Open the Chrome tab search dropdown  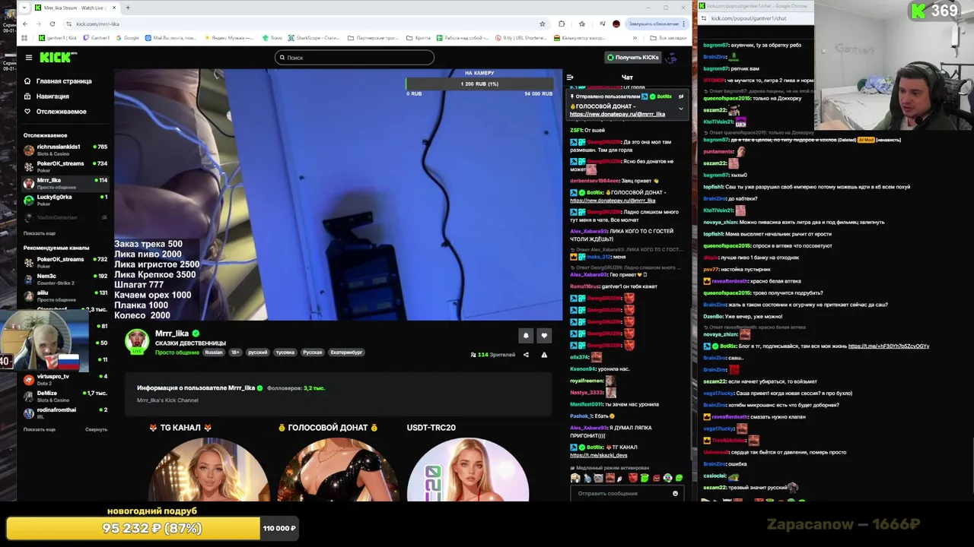pyautogui.click(x=24, y=8)
